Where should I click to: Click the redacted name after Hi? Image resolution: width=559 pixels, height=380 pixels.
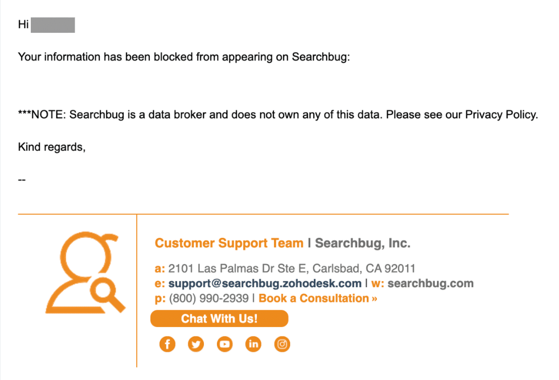click(53, 25)
